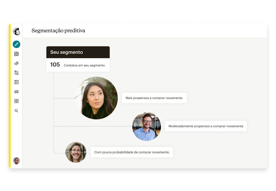Click the 105 contacts count
Screen dimensions: 276x191
[55, 65]
